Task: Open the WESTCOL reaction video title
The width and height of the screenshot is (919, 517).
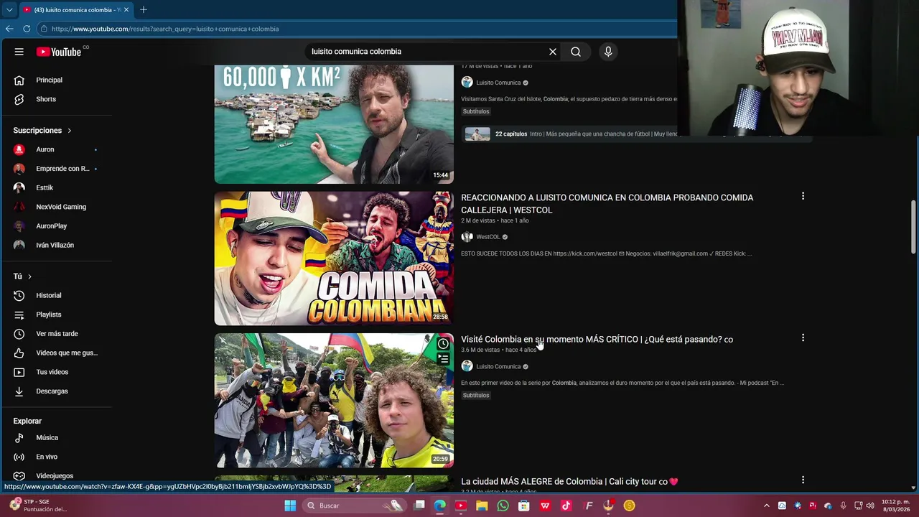Action: tap(607, 204)
